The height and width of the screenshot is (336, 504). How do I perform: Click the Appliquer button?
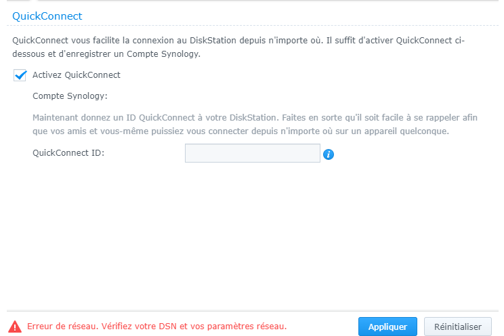tap(387, 327)
